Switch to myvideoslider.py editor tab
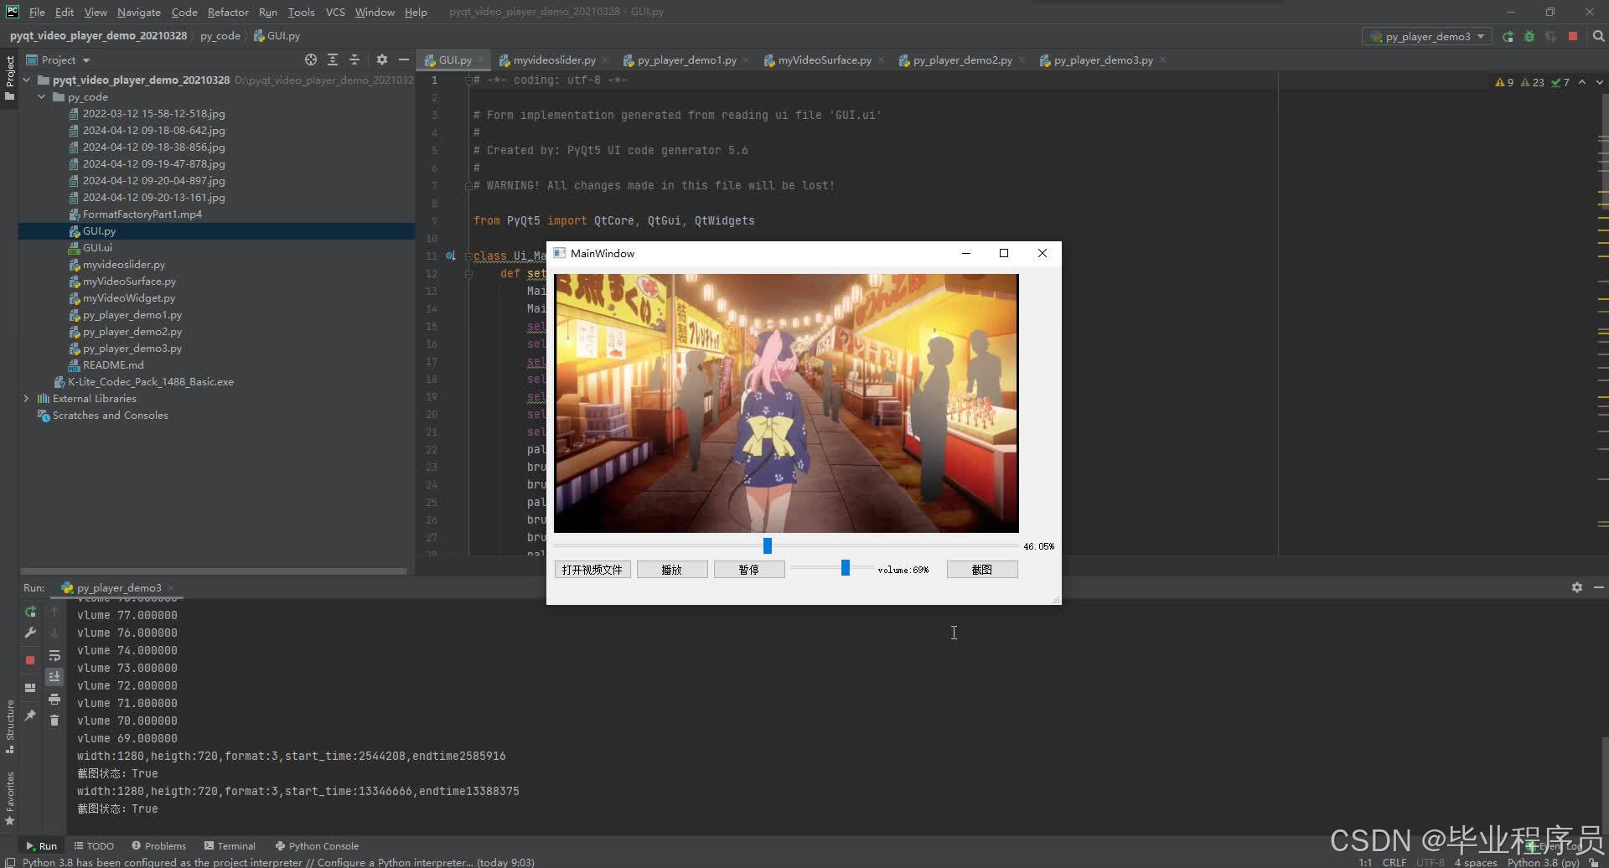 553,59
